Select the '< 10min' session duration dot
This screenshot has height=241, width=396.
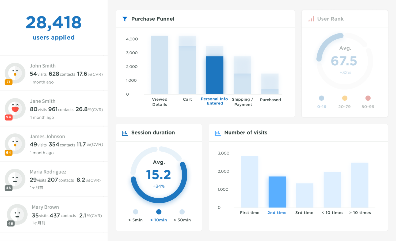pyautogui.click(x=159, y=212)
